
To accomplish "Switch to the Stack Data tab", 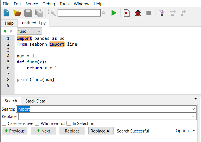I will (x=35, y=101).
